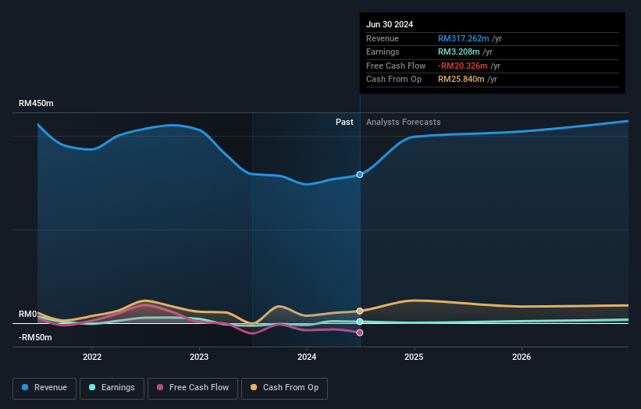Click the blue Revenue data point marker
The image size is (641, 409).
pos(360,175)
